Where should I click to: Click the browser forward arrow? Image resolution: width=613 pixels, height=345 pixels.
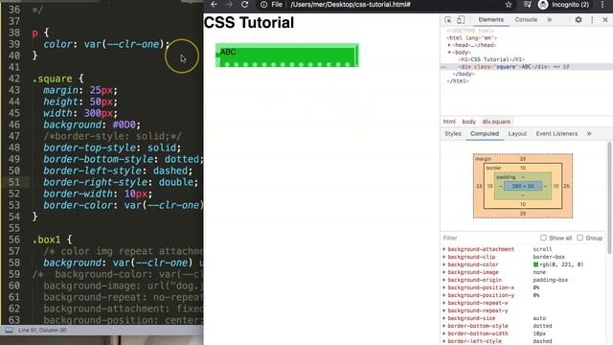coord(230,4)
